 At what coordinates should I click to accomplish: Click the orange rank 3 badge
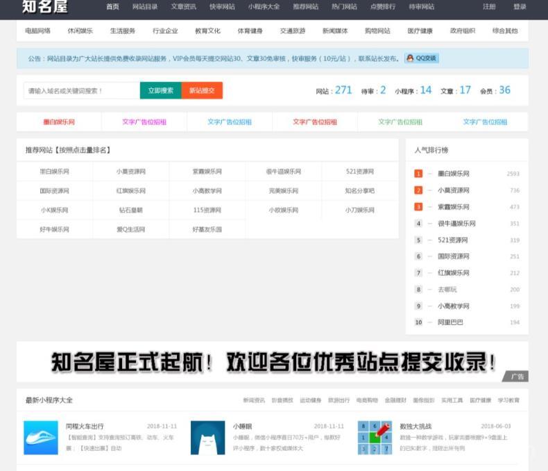(418, 207)
